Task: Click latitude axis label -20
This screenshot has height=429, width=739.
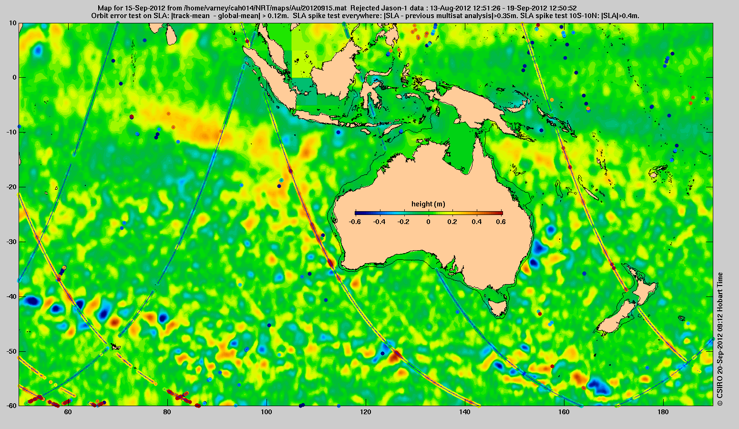Action: tap(11, 187)
